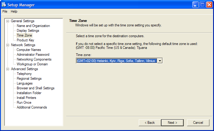
Task: Click the Back button
Action: click(150, 123)
